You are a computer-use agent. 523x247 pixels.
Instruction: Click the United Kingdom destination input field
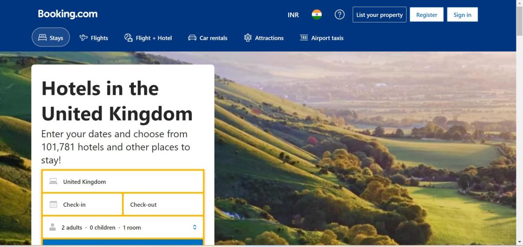click(x=123, y=181)
